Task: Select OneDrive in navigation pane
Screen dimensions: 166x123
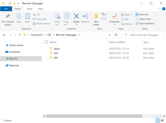Action: point(13,52)
